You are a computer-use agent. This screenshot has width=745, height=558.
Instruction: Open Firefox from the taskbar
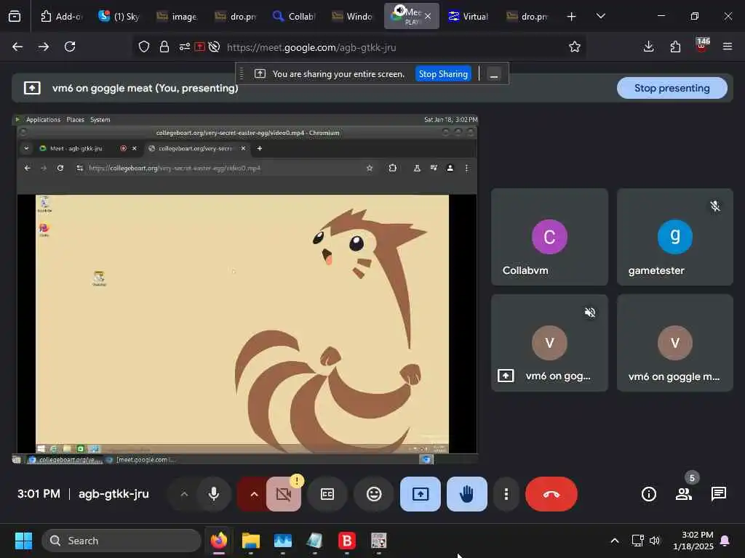tap(218, 541)
